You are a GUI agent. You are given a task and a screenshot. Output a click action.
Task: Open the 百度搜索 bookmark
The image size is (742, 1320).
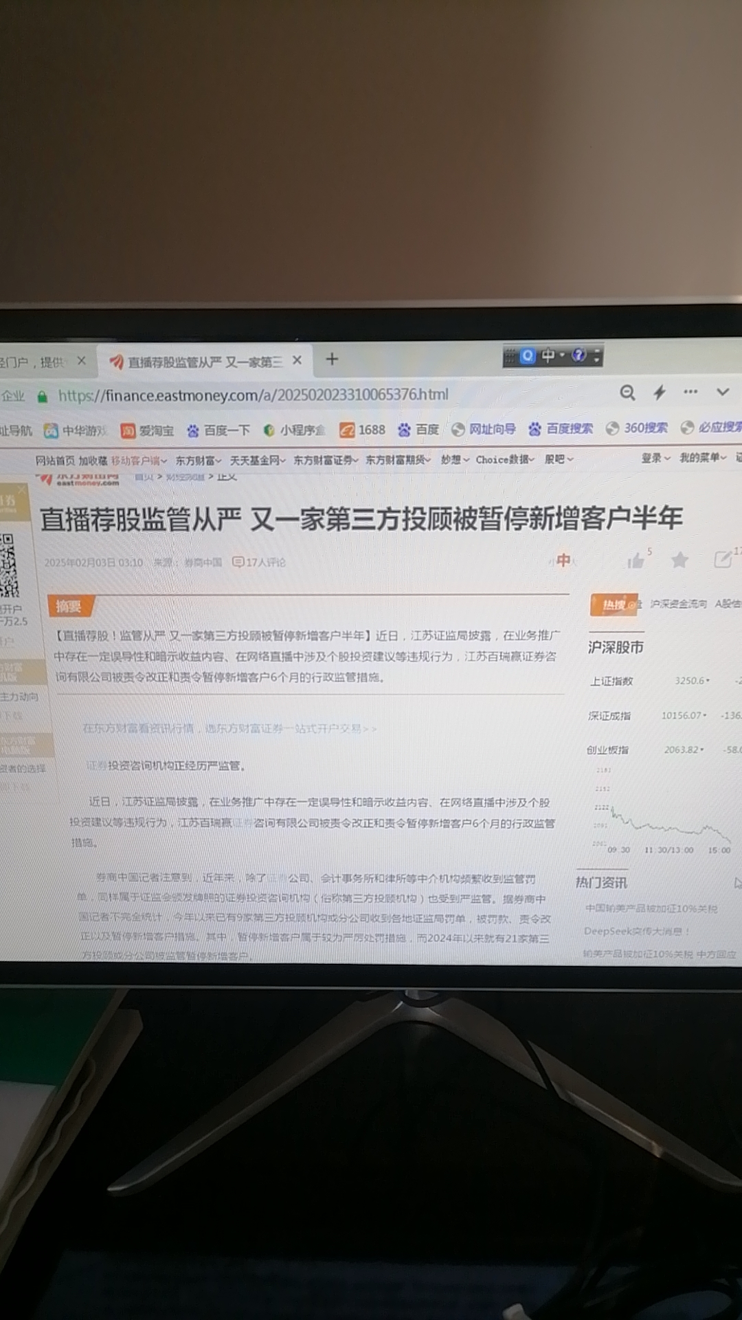coord(561,428)
